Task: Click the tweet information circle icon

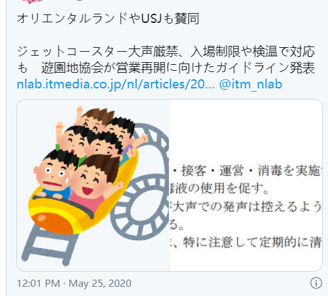Action: pyautogui.click(x=316, y=283)
